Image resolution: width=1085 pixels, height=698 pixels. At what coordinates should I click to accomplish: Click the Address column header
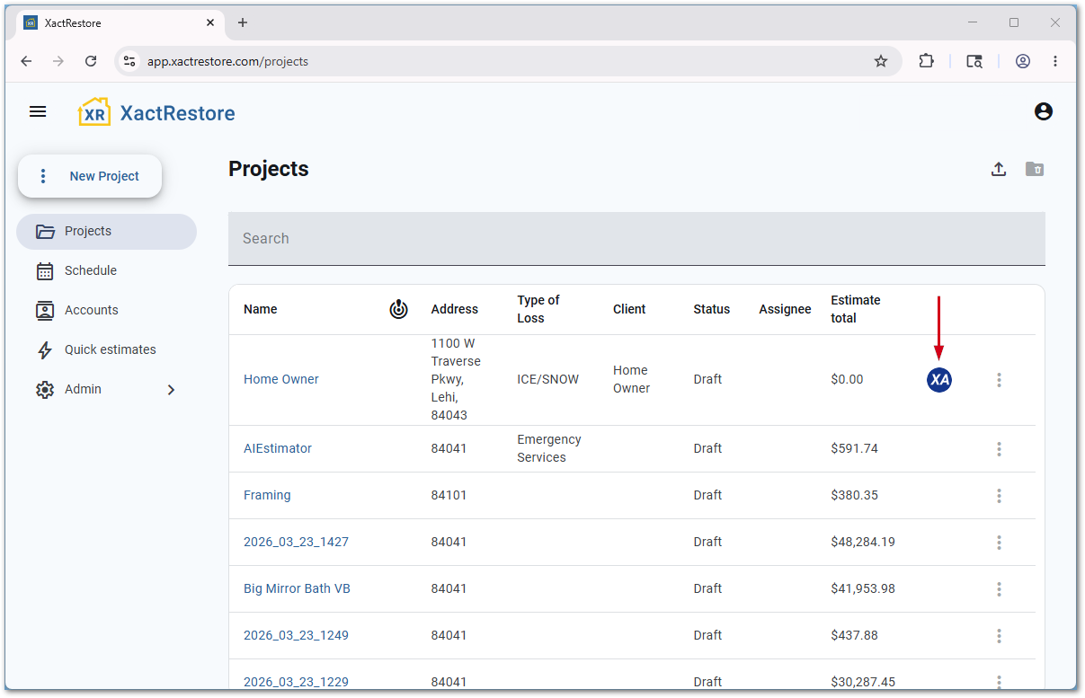point(455,309)
